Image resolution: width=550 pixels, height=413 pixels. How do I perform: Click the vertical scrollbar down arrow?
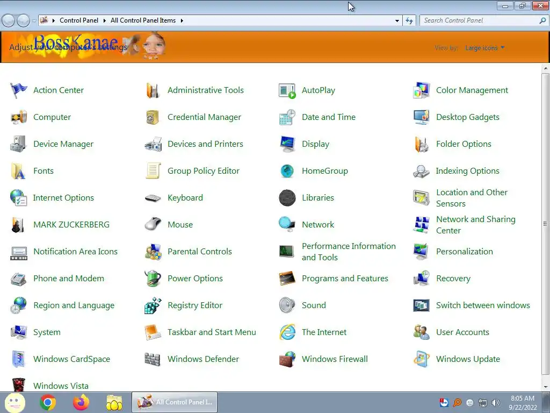point(545,387)
